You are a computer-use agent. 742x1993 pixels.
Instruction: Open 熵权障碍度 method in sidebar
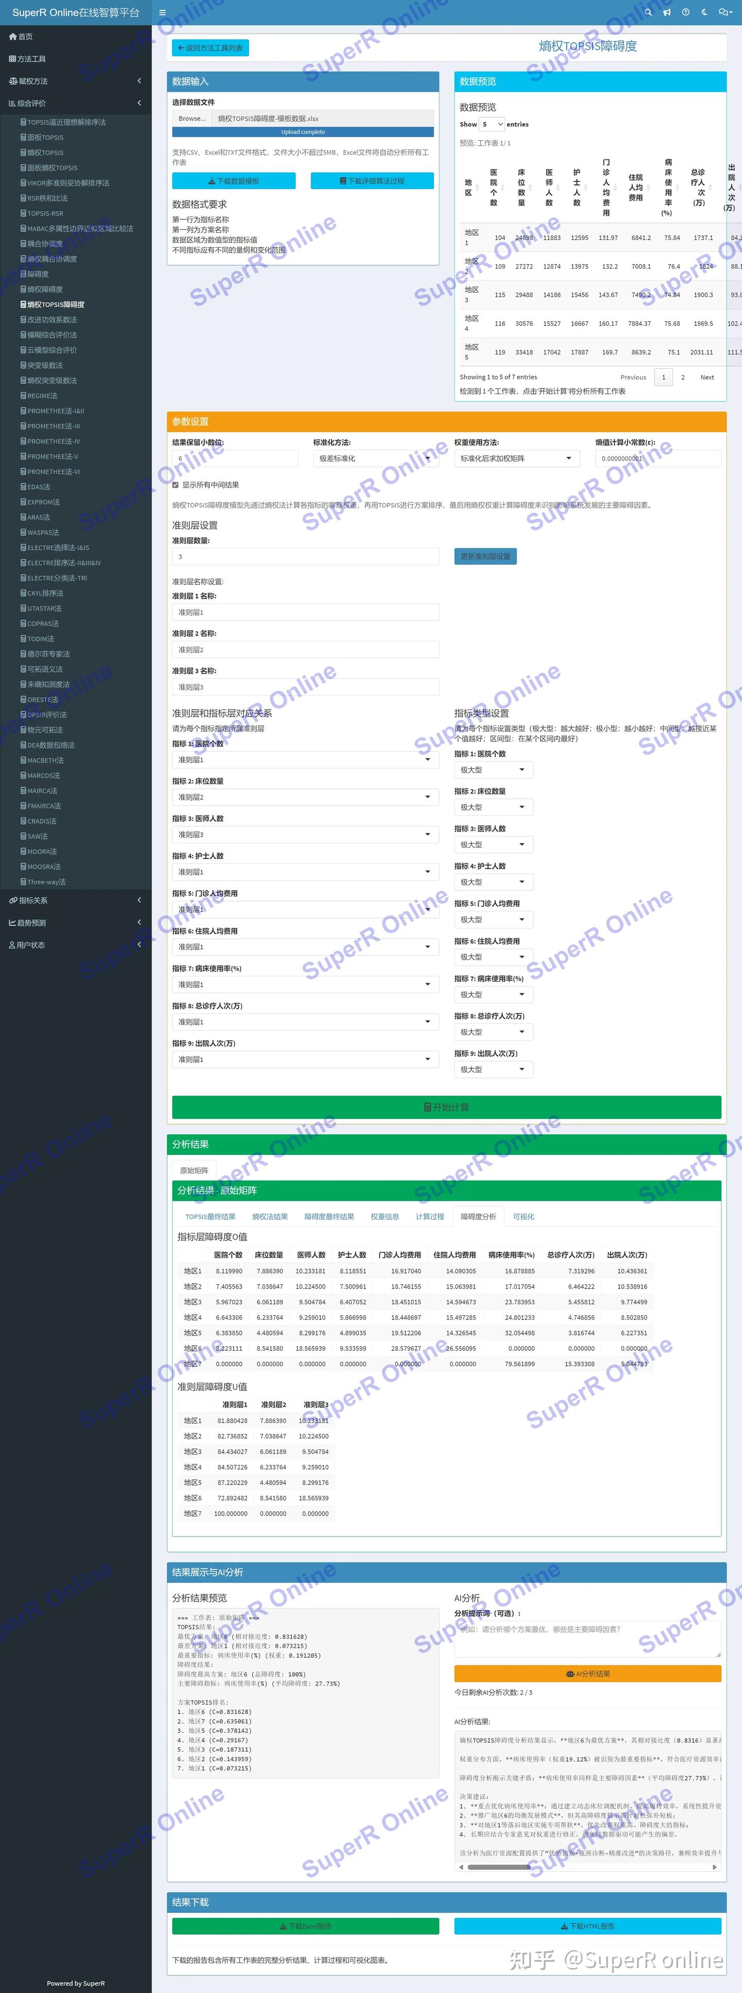42,289
